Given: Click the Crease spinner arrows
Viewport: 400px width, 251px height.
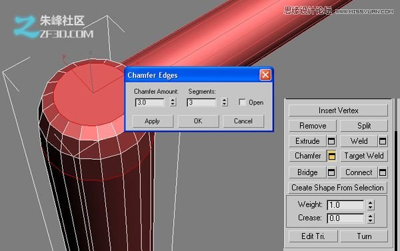Looking at the screenshot, I should click(x=371, y=218).
